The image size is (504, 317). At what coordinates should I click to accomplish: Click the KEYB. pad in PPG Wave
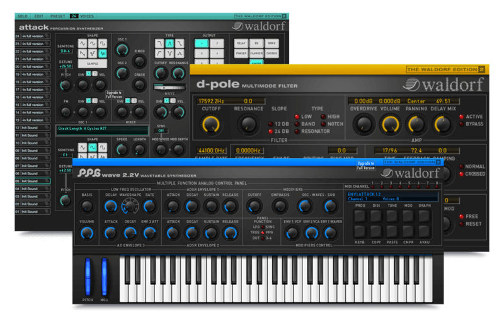pos(360,231)
